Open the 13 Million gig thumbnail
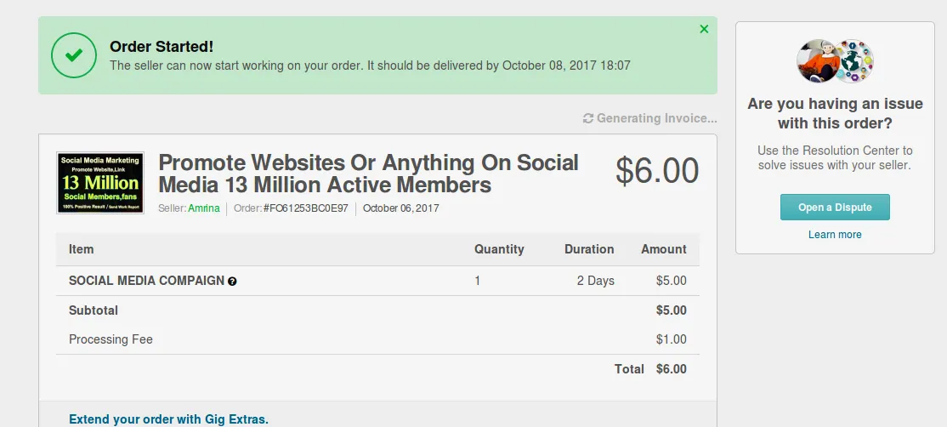947x427 pixels. [x=100, y=183]
